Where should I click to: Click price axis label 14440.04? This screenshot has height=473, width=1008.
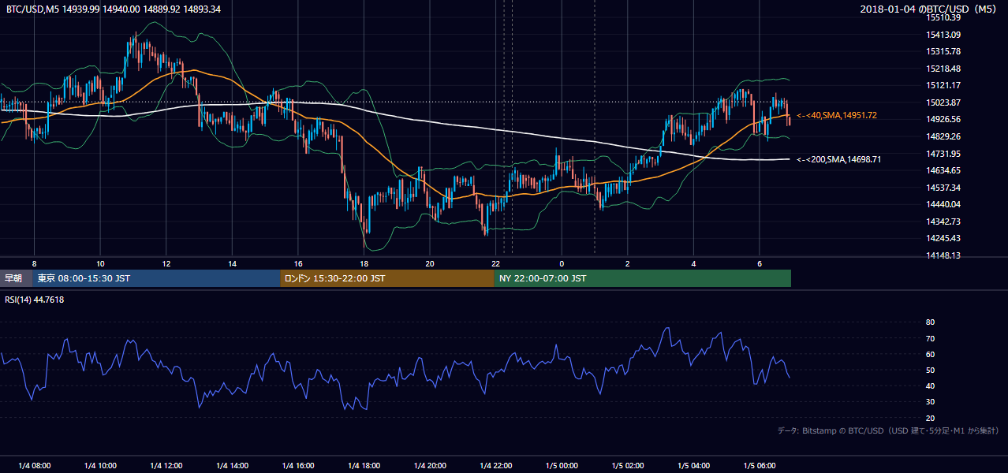coord(943,204)
